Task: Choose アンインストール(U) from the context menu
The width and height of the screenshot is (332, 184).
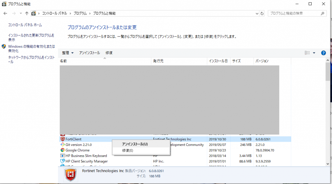Action: (x=141, y=144)
